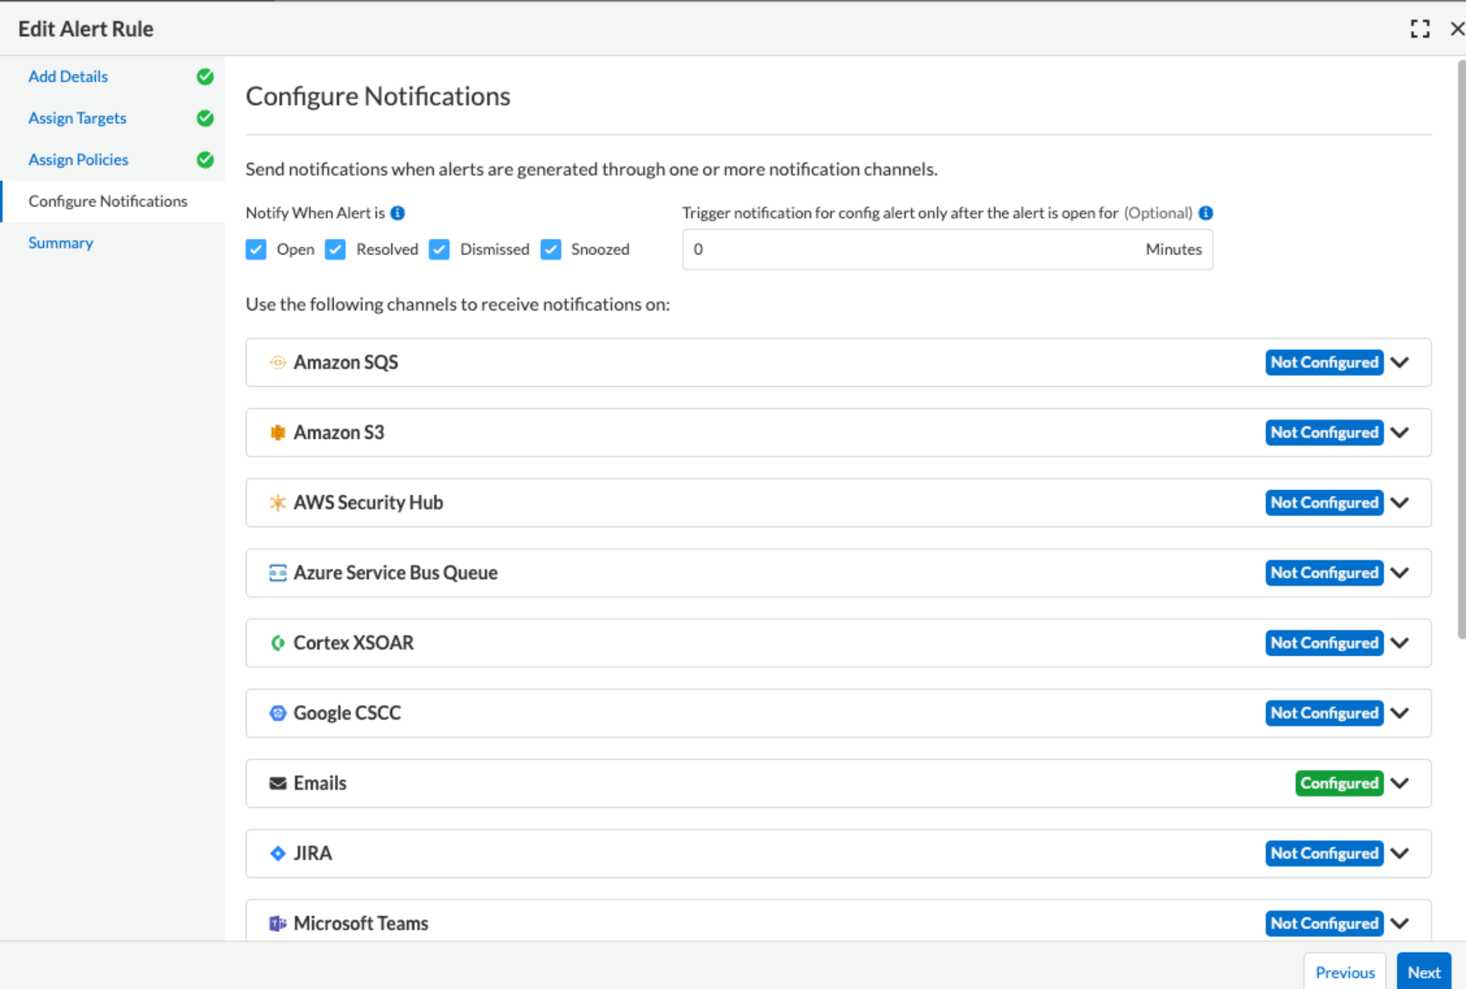Click the Amazon S3 channel icon

pyautogui.click(x=278, y=432)
